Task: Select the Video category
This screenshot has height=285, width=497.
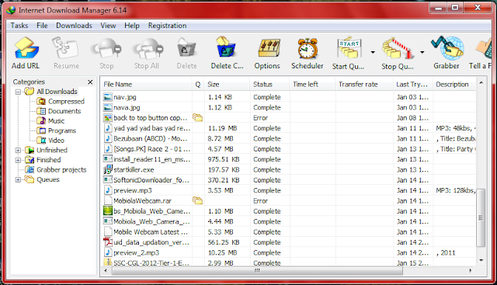Action: [50, 141]
